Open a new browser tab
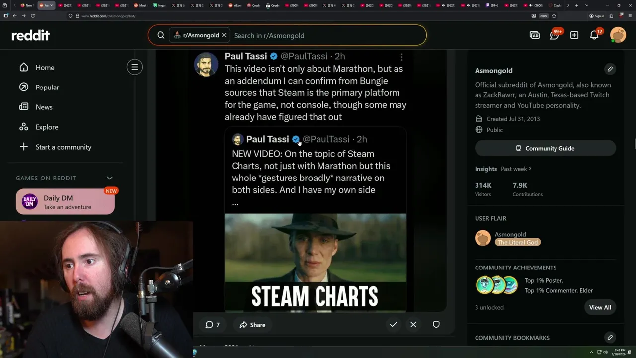 pos(576,5)
